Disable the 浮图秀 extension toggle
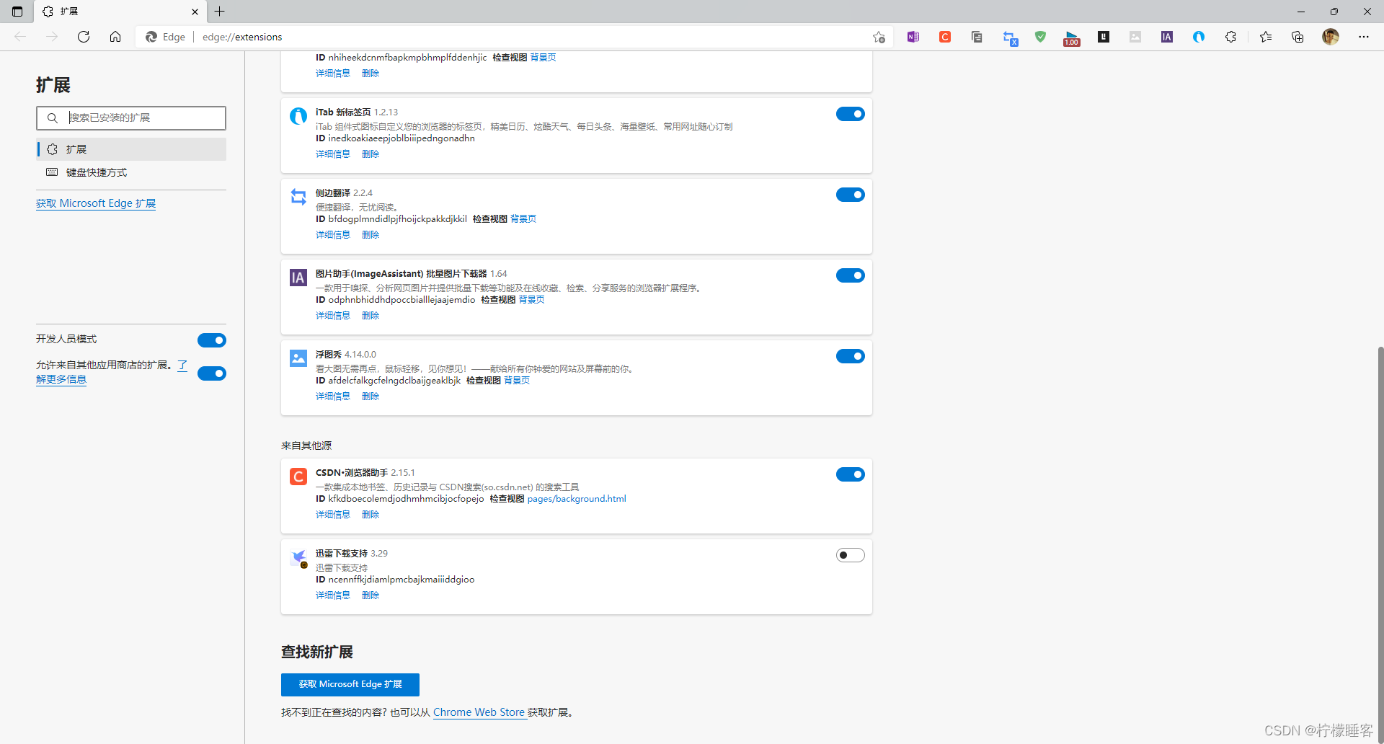1384x744 pixels. point(851,356)
